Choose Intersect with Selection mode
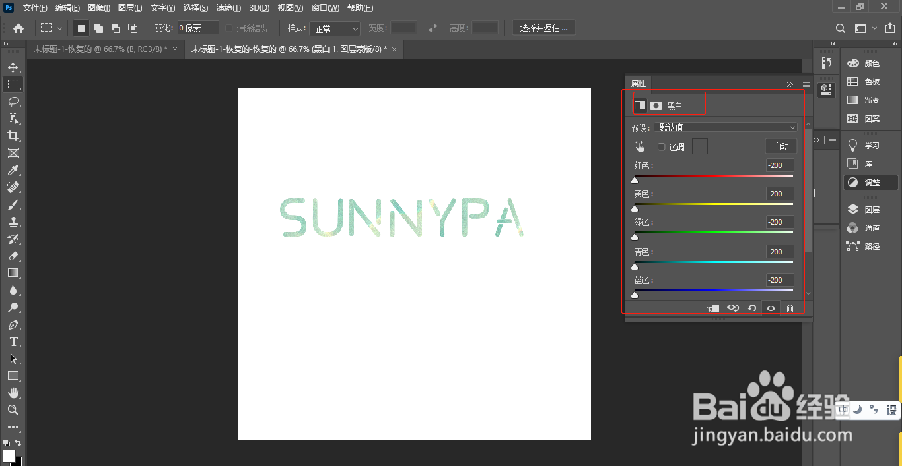The width and height of the screenshot is (902, 466). point(133,28)
